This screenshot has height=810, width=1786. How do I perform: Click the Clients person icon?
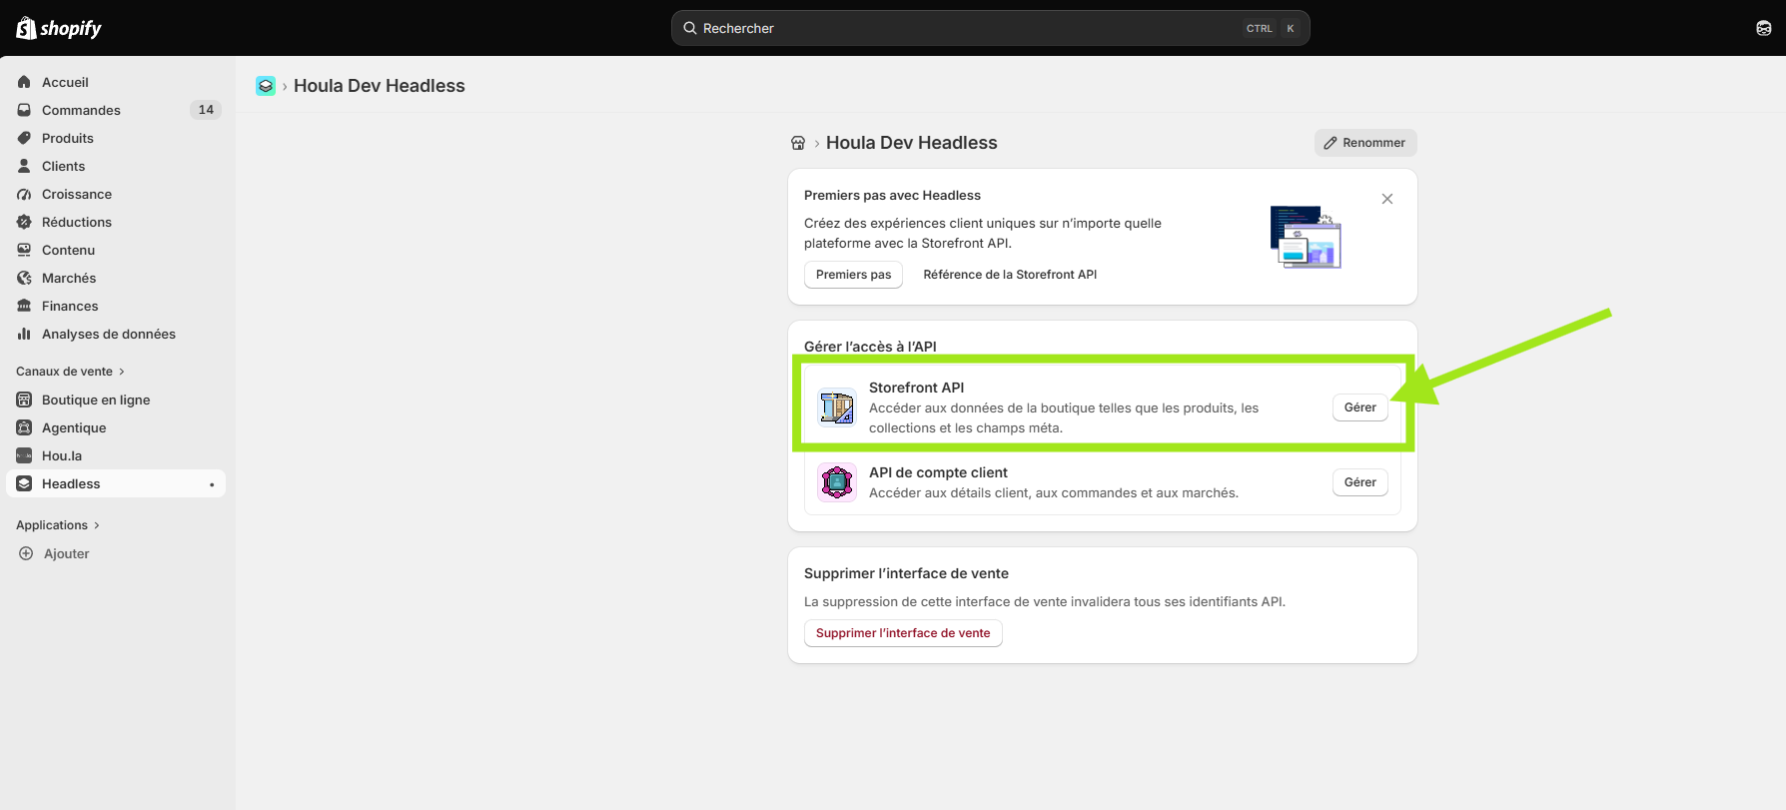pos(24,166)
